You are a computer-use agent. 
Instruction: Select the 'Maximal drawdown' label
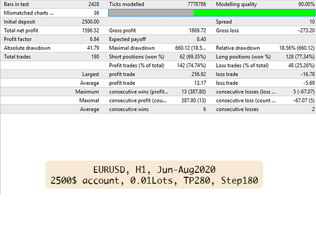[x=132, y=48]
